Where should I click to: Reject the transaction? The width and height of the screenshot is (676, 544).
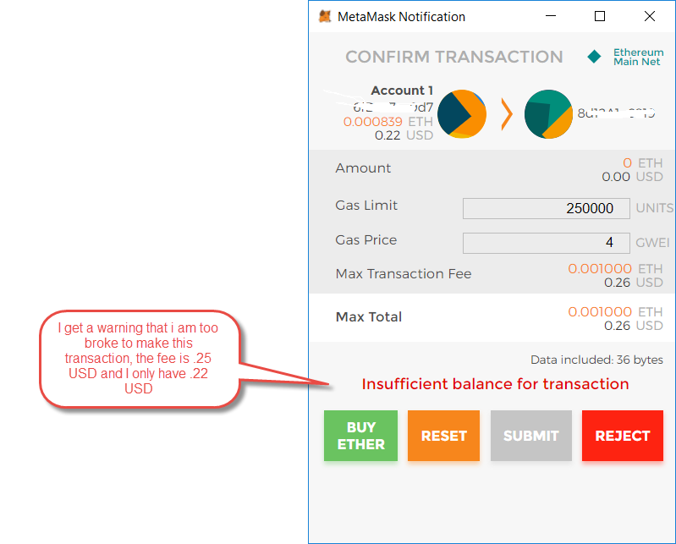[623, 436]
